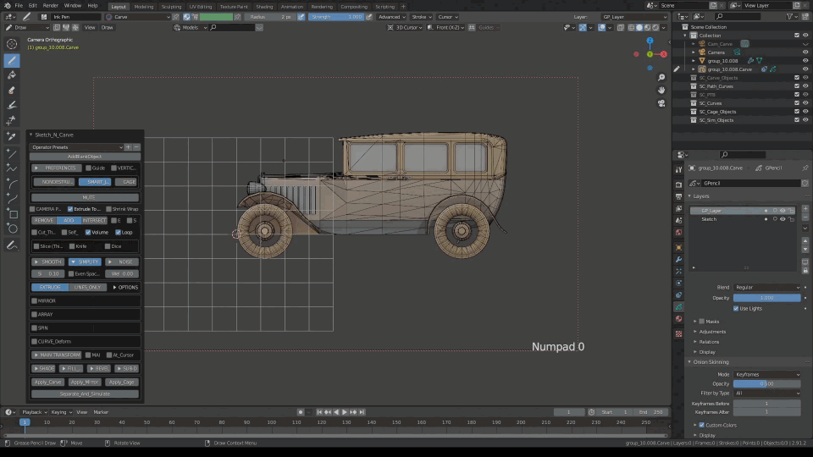Adjust the Strength slider in header
Viewport: 813px width, 457px height.
pyautogui.click(x=336, y=17)
